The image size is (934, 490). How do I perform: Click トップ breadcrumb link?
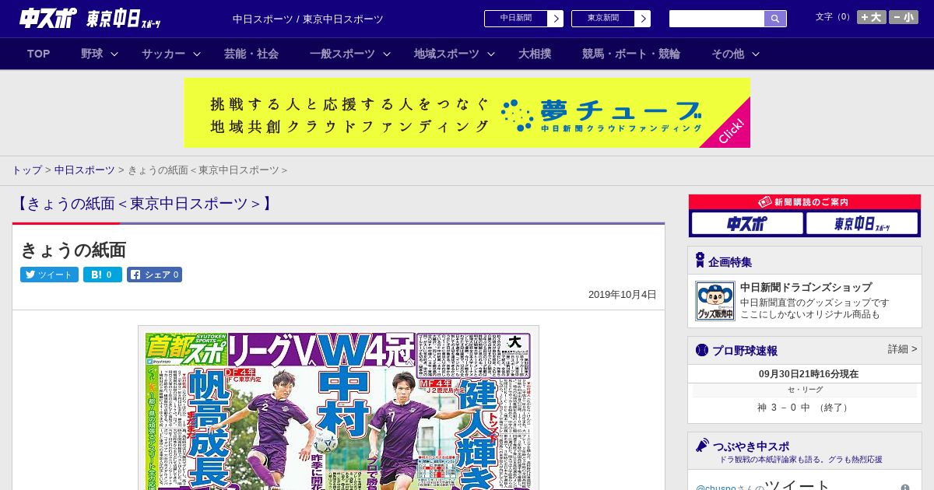tap(26, 170)
